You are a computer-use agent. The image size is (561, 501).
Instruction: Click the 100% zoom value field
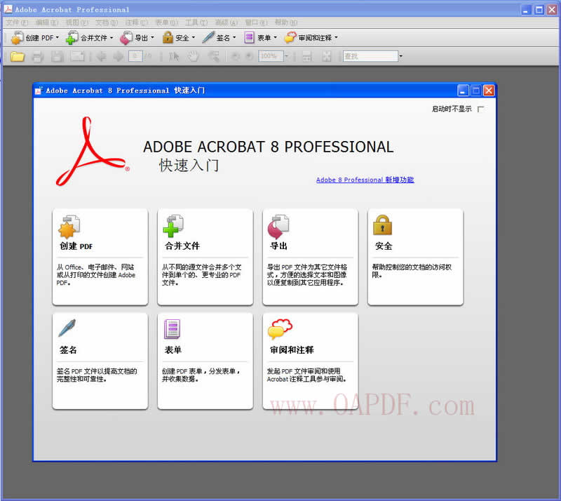[271, 56]
